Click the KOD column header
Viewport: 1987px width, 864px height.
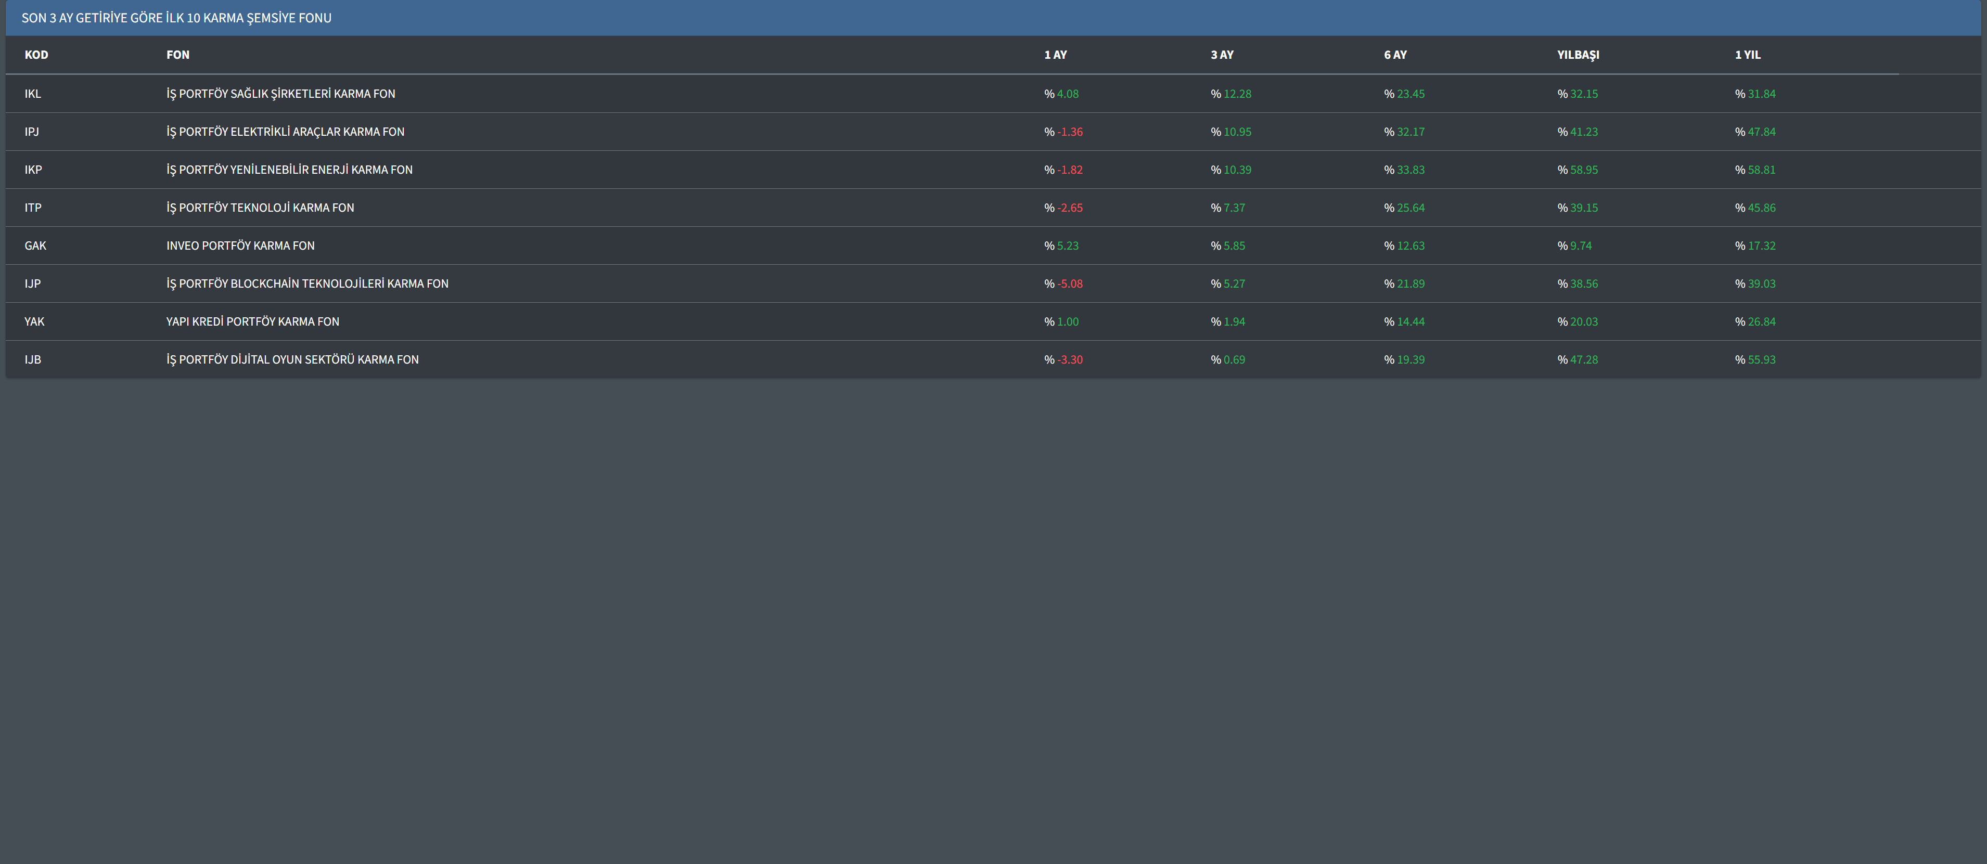pyautogui.click(x=36, y=55)
